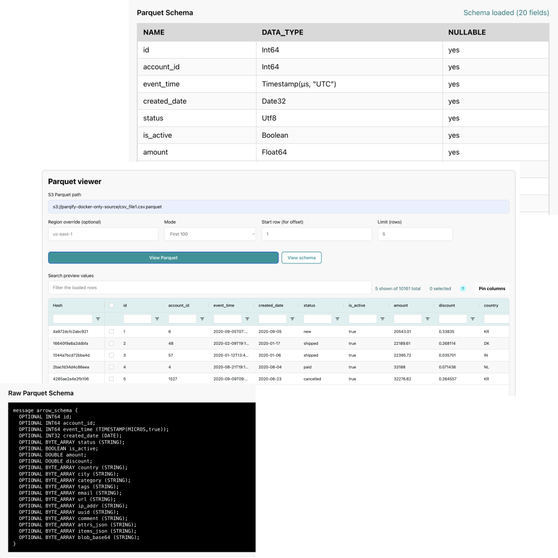Focus the amount column filter input

(x=408, y=319)
